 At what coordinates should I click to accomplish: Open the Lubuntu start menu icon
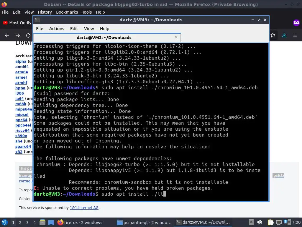[5, 222]
